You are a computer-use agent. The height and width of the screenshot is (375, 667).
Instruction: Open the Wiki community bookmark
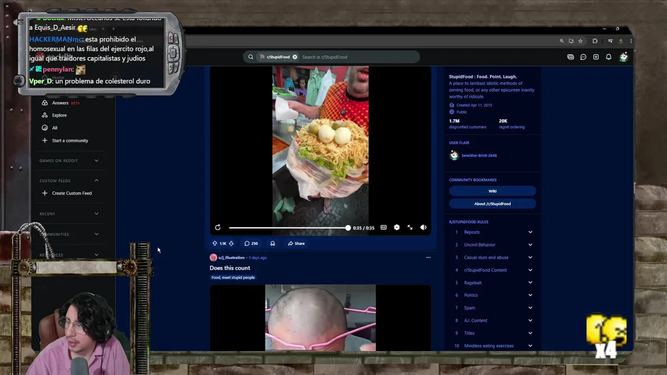point(492,191)
